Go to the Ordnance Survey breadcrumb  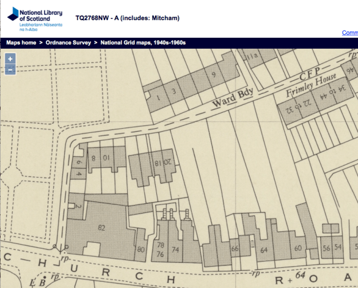(69, 43)
